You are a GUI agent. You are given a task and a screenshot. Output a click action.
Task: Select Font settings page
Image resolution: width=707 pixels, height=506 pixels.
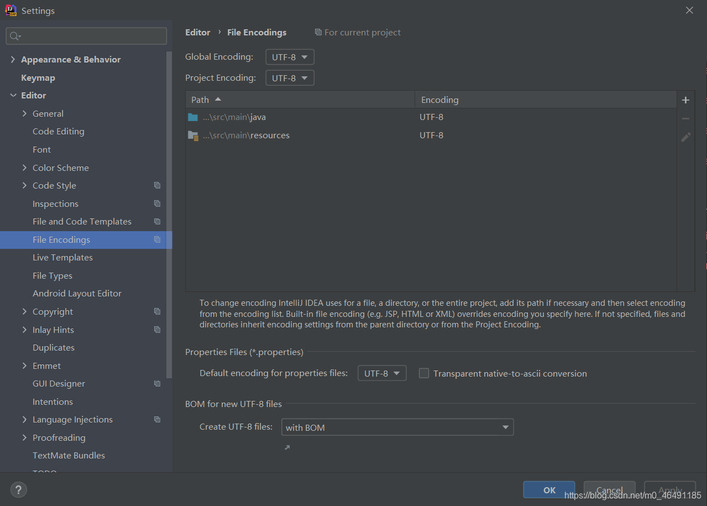point(41,149)
